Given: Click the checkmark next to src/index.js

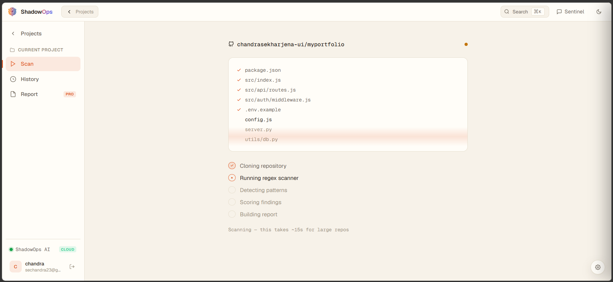Looking at the screenshot, I should tap(239, 80).
